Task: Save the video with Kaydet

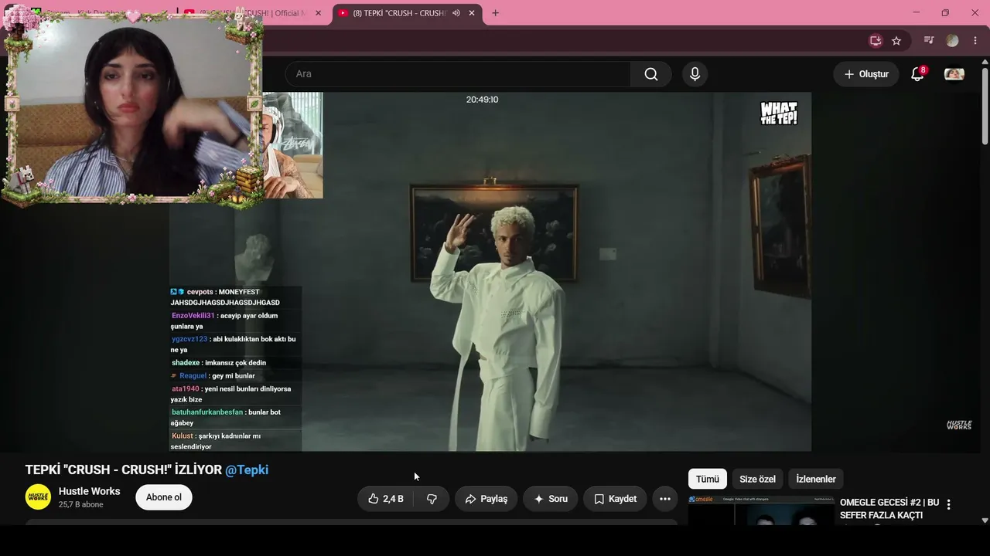Action: point(615,499)
